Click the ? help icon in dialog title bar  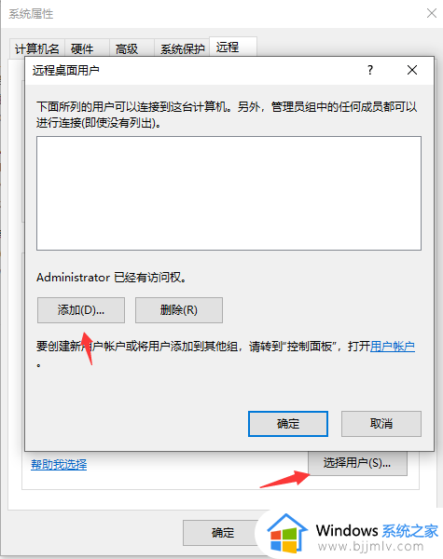tap(370, 70)
